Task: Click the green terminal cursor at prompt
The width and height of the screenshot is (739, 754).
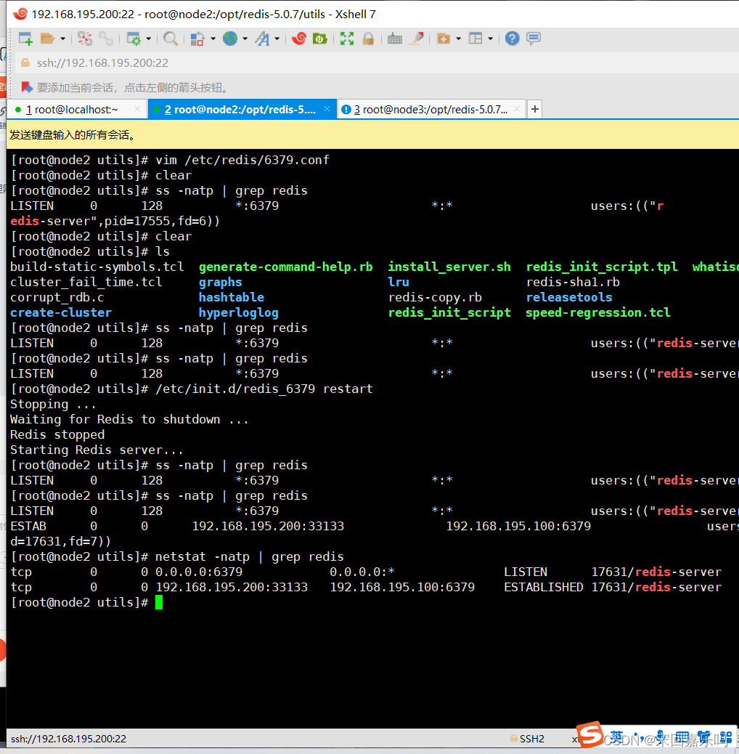Action: click(x=159, y=602)
